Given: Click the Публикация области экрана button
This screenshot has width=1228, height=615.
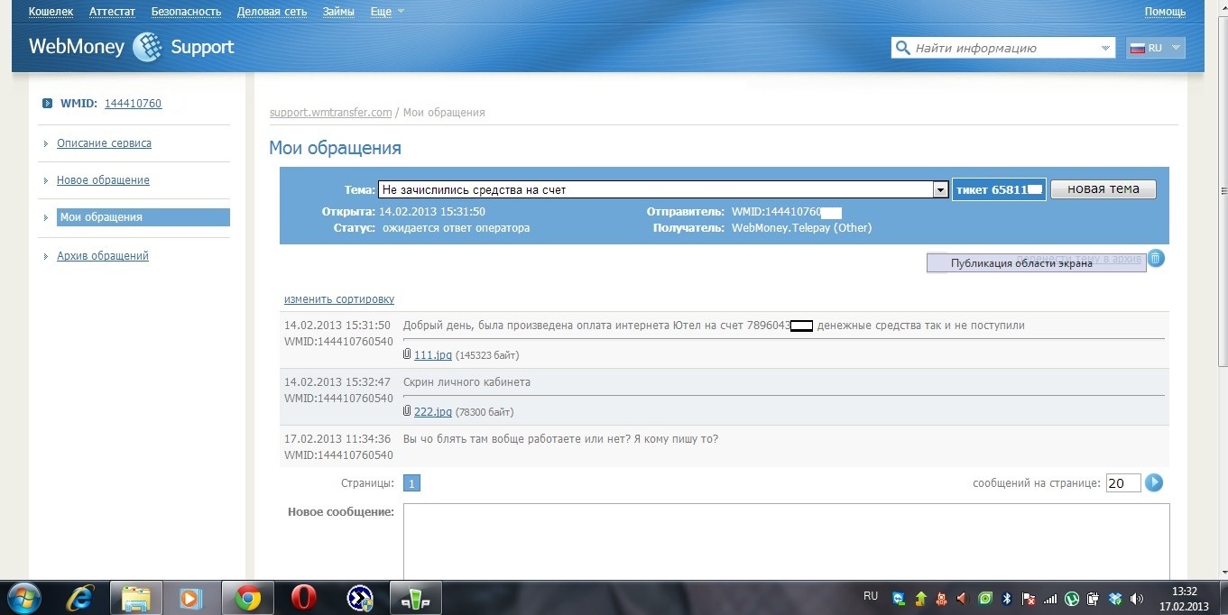Looking at the screenshot, I should (1036, 262).
